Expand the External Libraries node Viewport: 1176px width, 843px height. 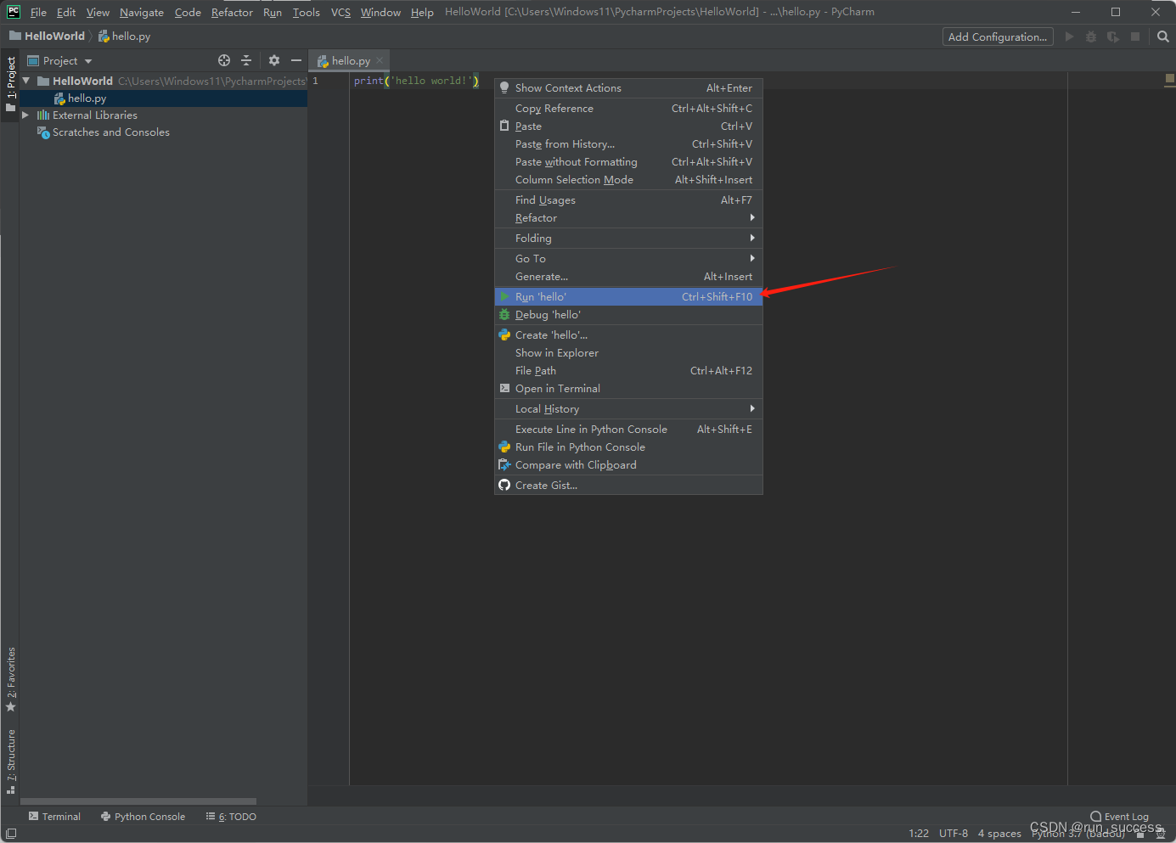[x=25, y=115]
